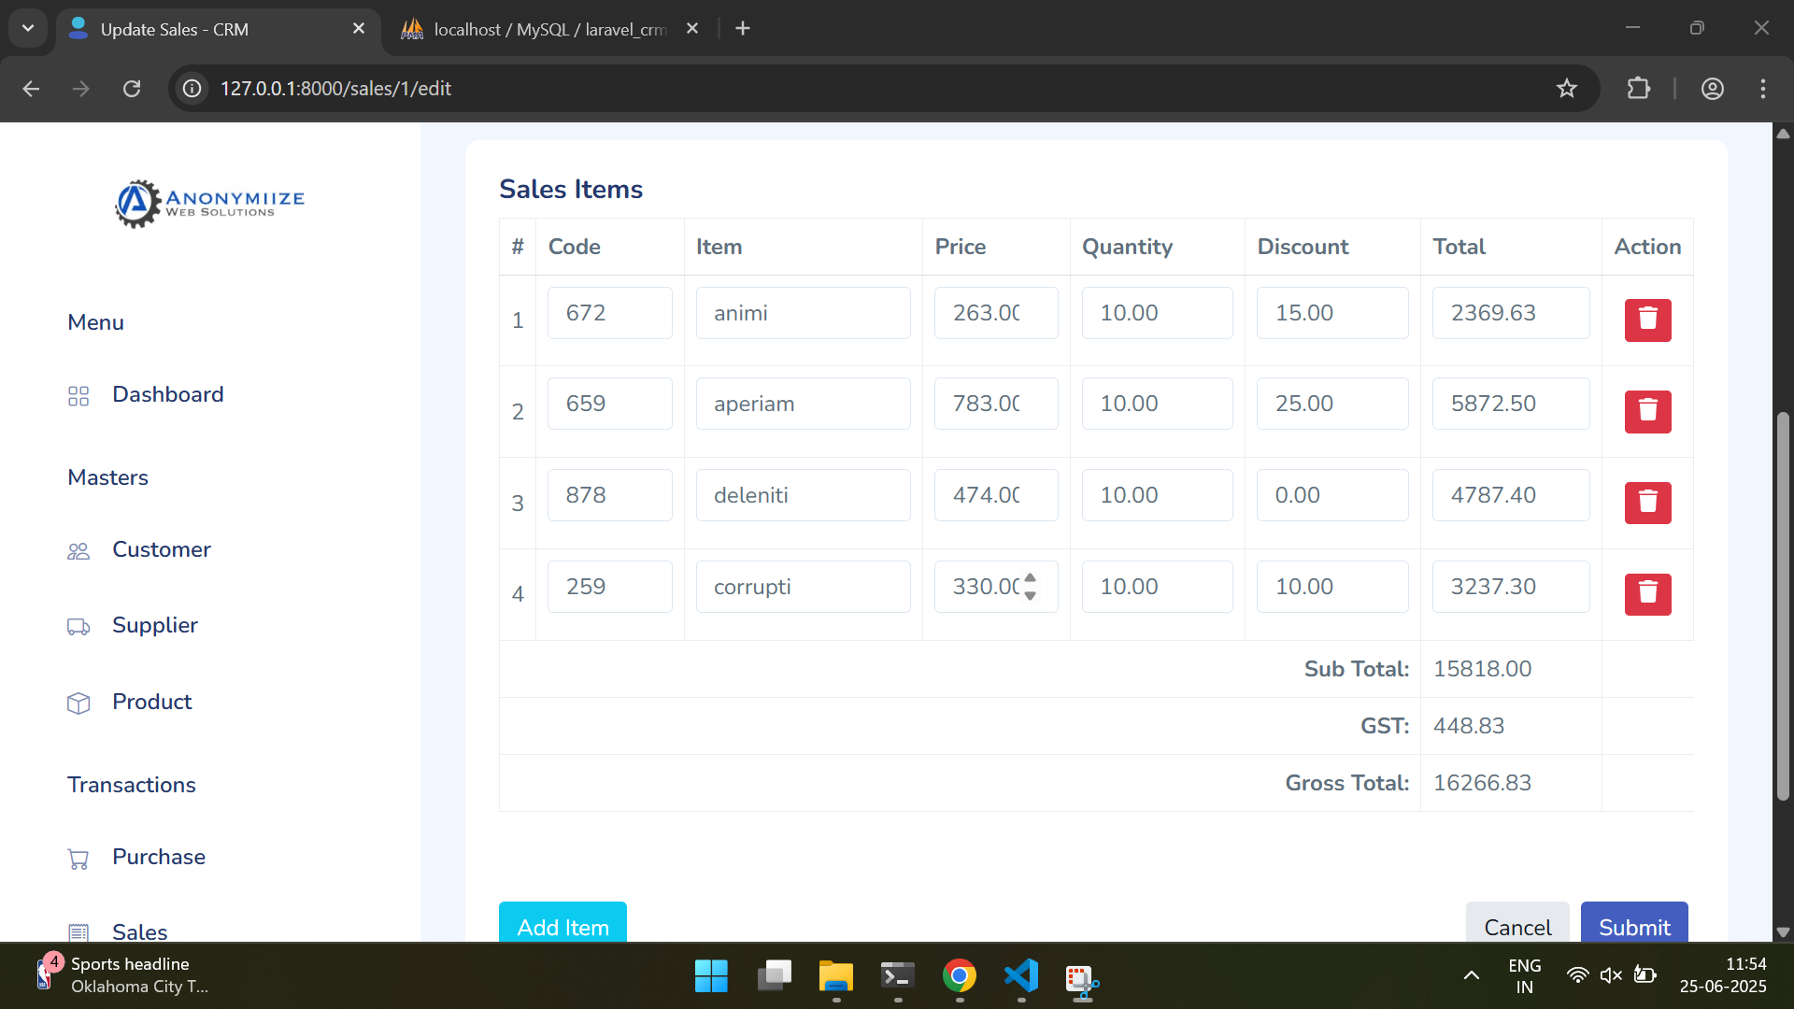Click the total field showing 5872.50
1794x1009 pixels.
pos(1511,404)
